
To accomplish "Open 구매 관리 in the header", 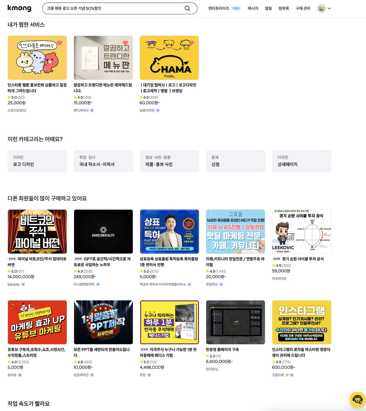I will (x=303, y=8).
